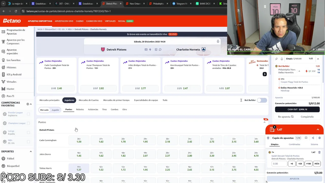Image resolution: width=325 pixels, height=183 pixels.
Task: Collapse the Puntos market section
Action: point(264,122)
